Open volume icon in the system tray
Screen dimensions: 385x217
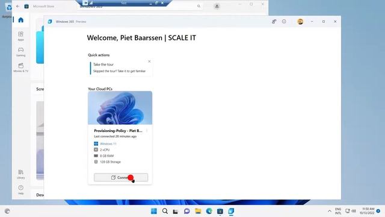coord(354,211)
